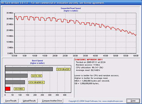
Task: Click the 20 MB/s y-axis label
Action: pyautogui.click(x=10, y=30)
